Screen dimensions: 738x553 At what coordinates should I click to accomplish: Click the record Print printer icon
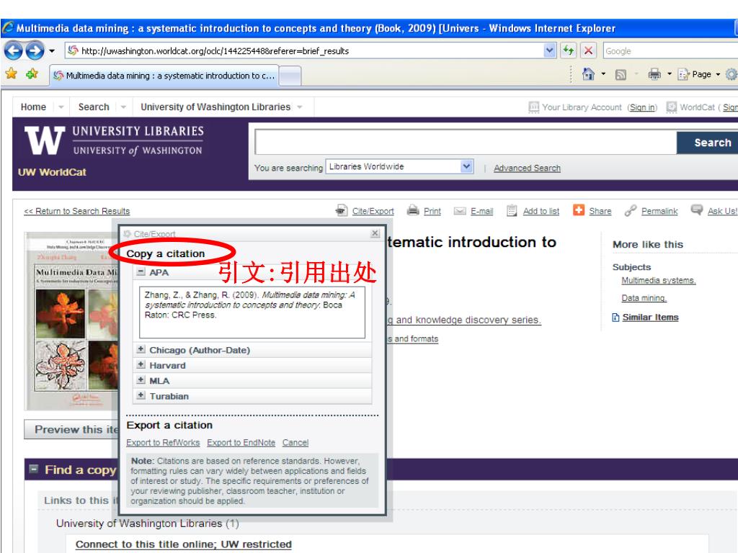click(x=413, y=210)
